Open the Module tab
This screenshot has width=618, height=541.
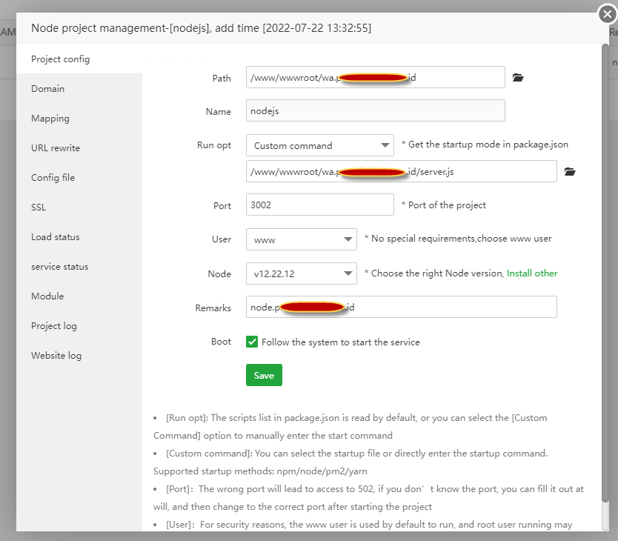[x=47, y=296]
